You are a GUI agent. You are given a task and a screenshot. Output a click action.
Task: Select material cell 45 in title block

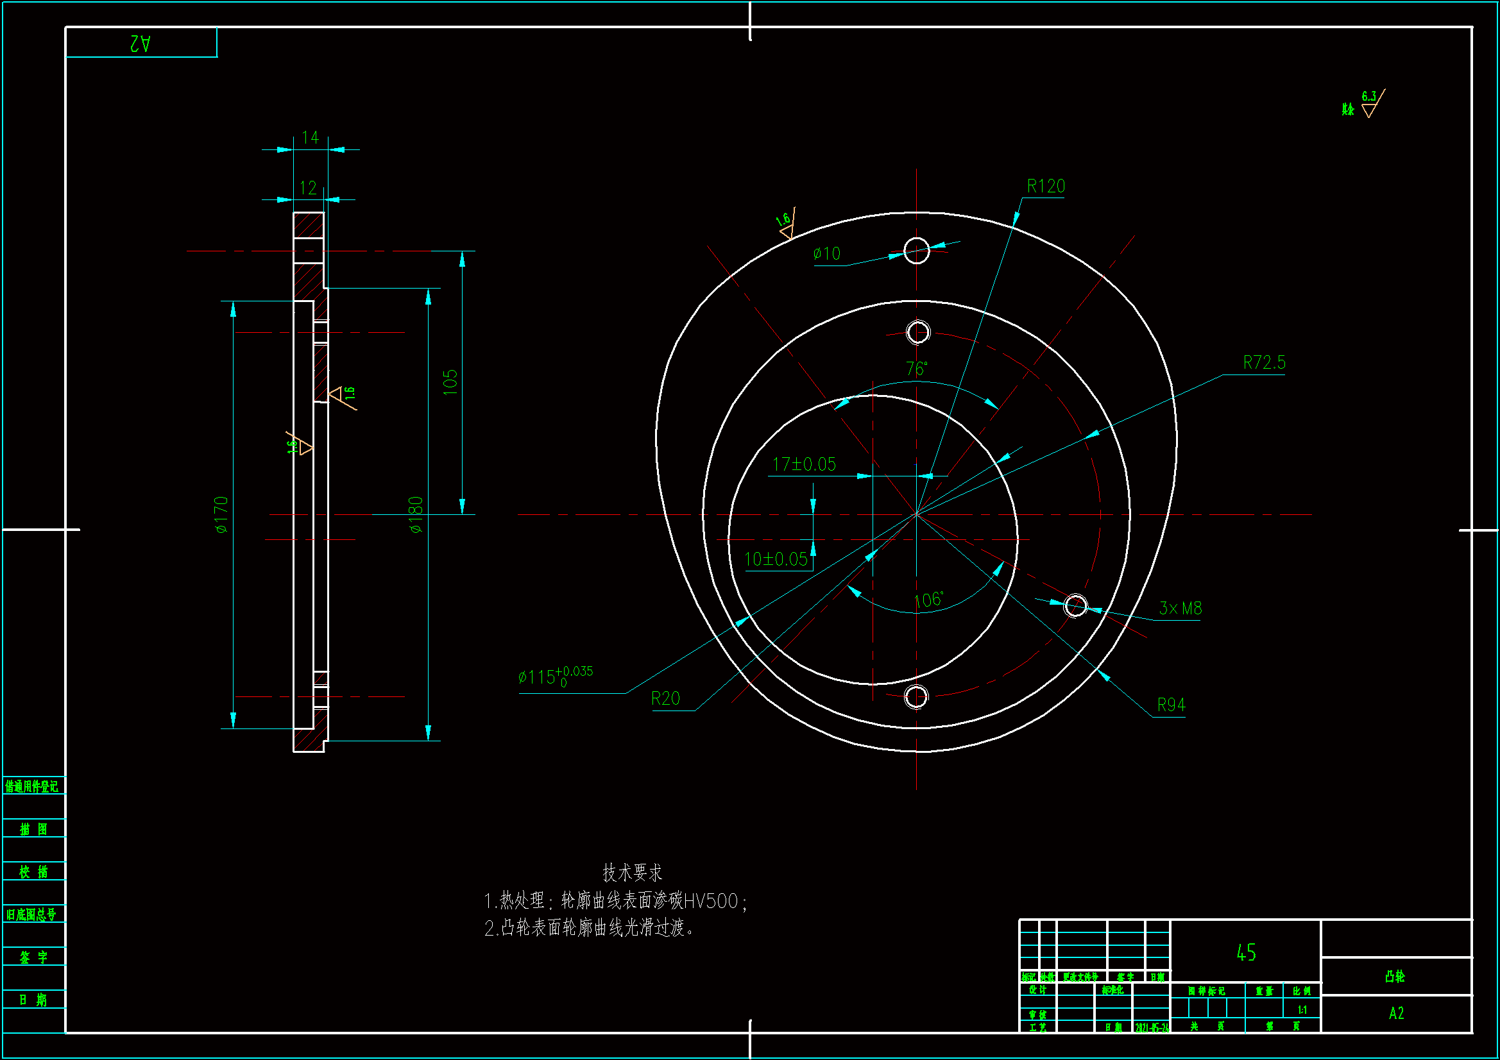[x=1245, y=953]
